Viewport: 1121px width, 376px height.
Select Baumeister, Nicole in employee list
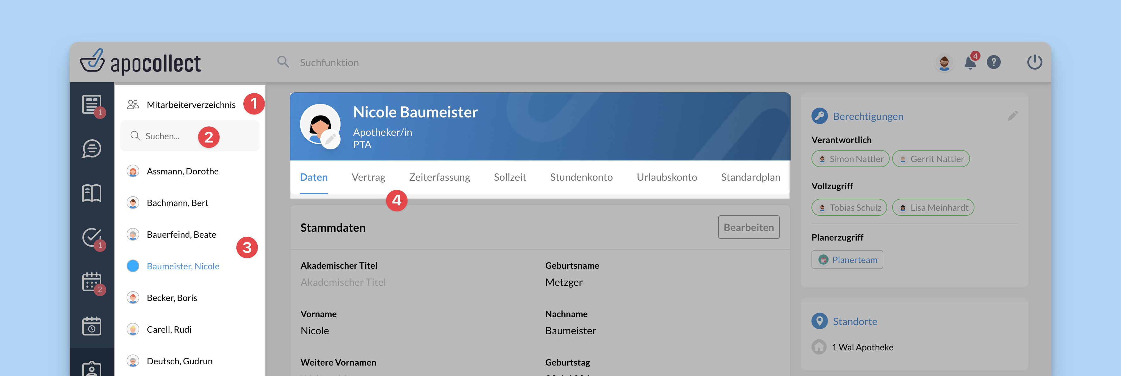point(190,266)
